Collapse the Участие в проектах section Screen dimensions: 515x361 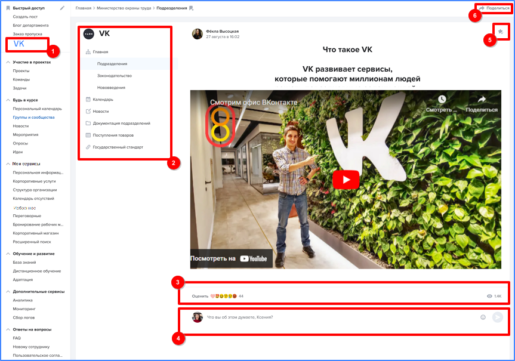click(x=8, y=62)
